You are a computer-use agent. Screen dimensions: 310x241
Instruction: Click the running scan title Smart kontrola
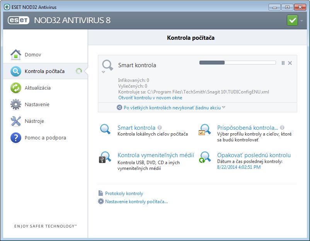pos(137,65)
